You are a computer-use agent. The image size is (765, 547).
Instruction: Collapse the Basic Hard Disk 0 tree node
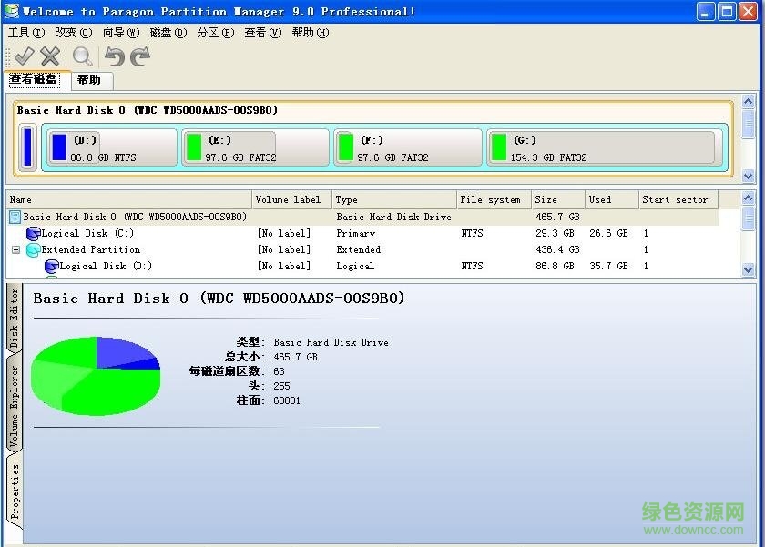[x=14, y=216]
